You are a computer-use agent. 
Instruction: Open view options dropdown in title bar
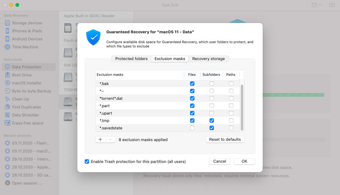317,5
